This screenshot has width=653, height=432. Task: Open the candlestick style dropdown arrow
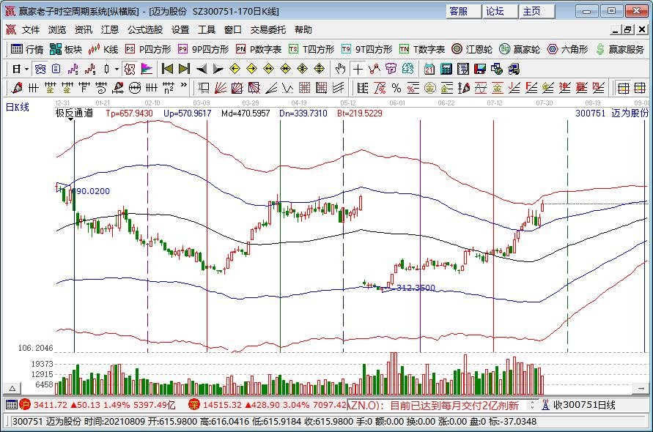[x=117, y=69]
